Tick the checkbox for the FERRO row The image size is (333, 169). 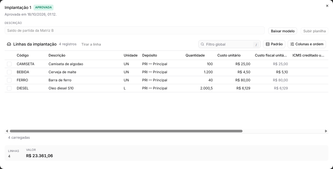(9, 80)
